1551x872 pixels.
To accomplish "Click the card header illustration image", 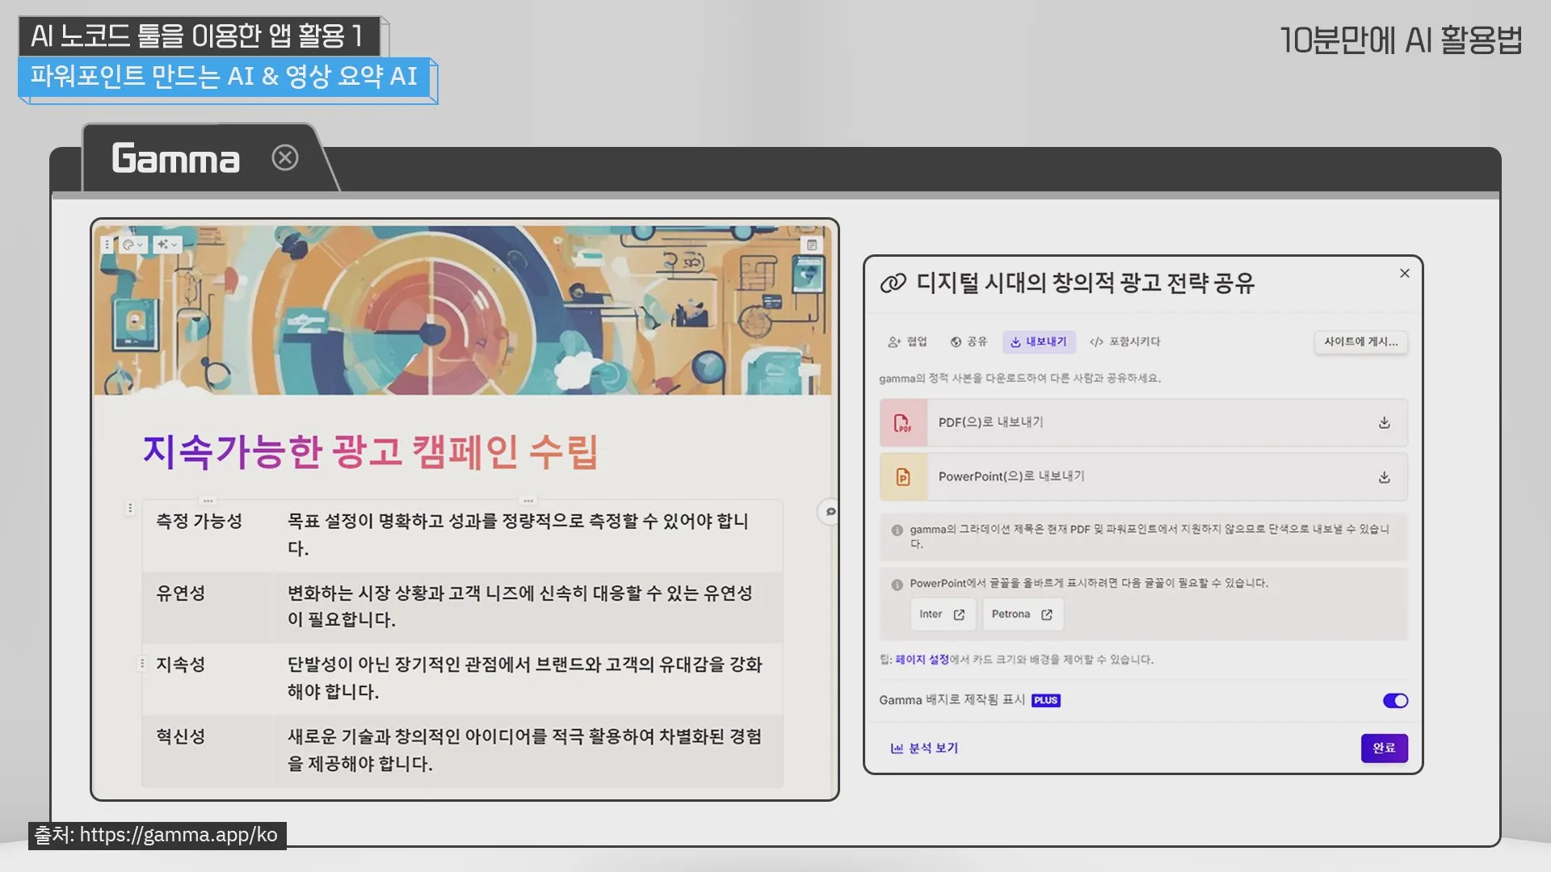I will click(463, 311).
